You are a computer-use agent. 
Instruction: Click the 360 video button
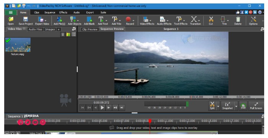coord(243,106)
